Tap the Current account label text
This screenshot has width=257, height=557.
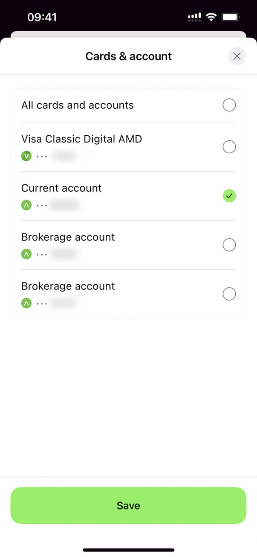point(61,188)
